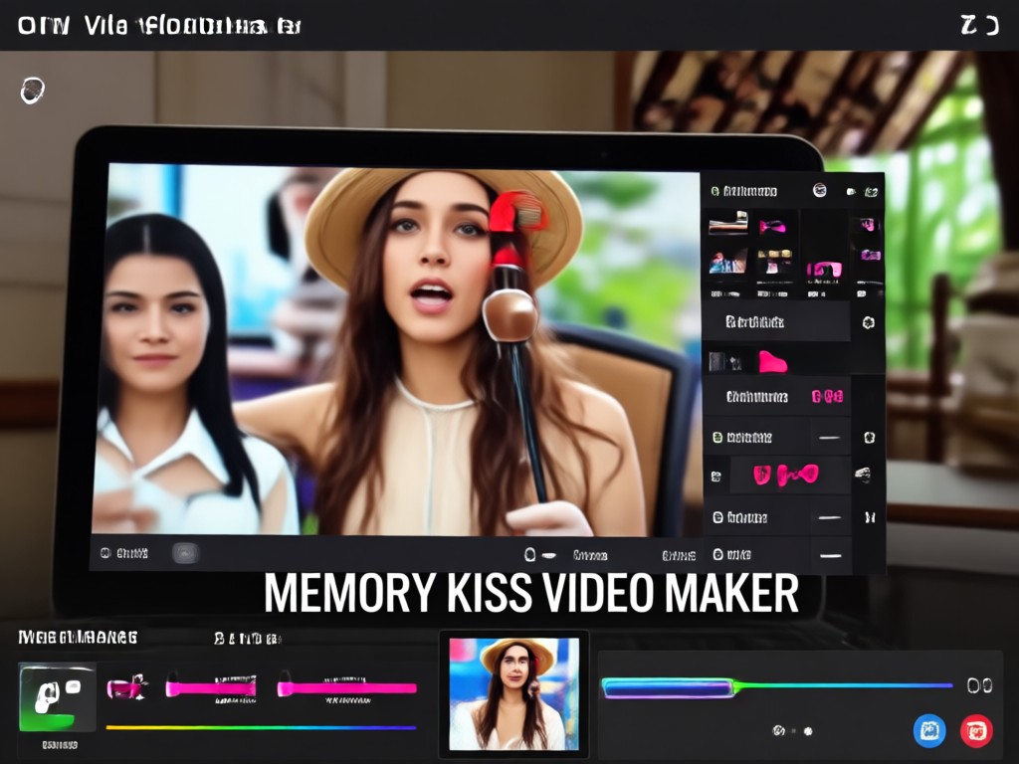Click the rainbow line beneath the pink clips
This screenshot has height=764, width=1019.
point(261,727)
